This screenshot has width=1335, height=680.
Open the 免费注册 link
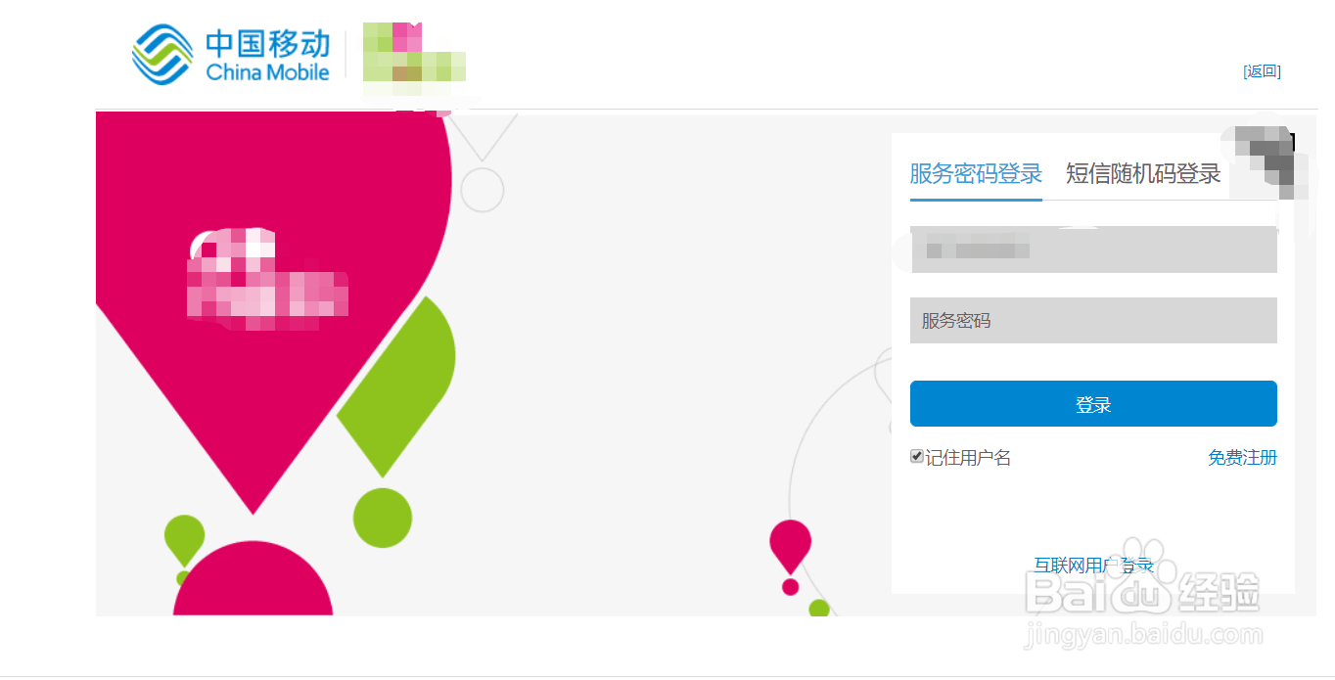(x=1242, y=457)
